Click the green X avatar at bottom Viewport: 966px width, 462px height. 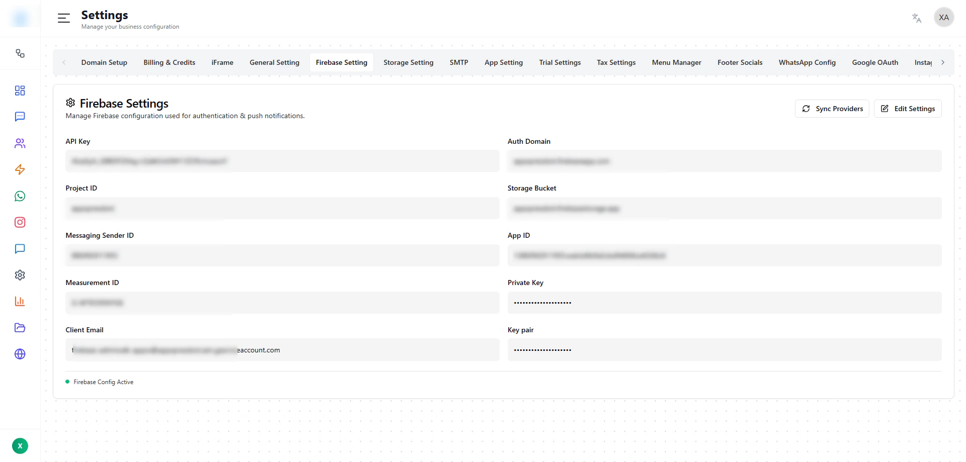tap(20, 446)
